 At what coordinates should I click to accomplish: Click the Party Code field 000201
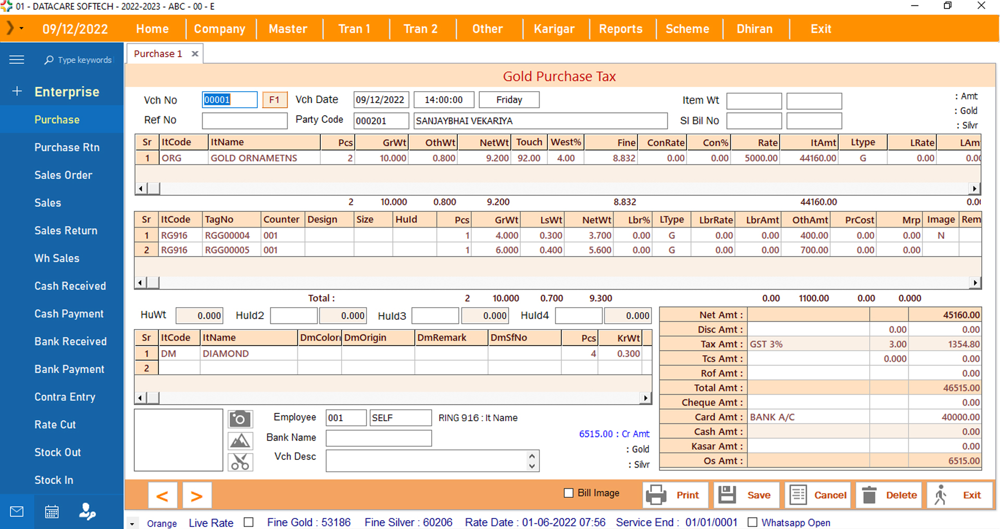[x=381, y=121]
